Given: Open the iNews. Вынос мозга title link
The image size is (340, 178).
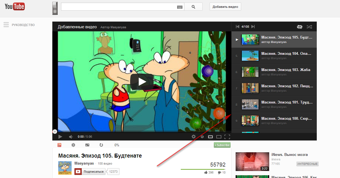Looking at the screenshot, I should click(x=290, y=154).
